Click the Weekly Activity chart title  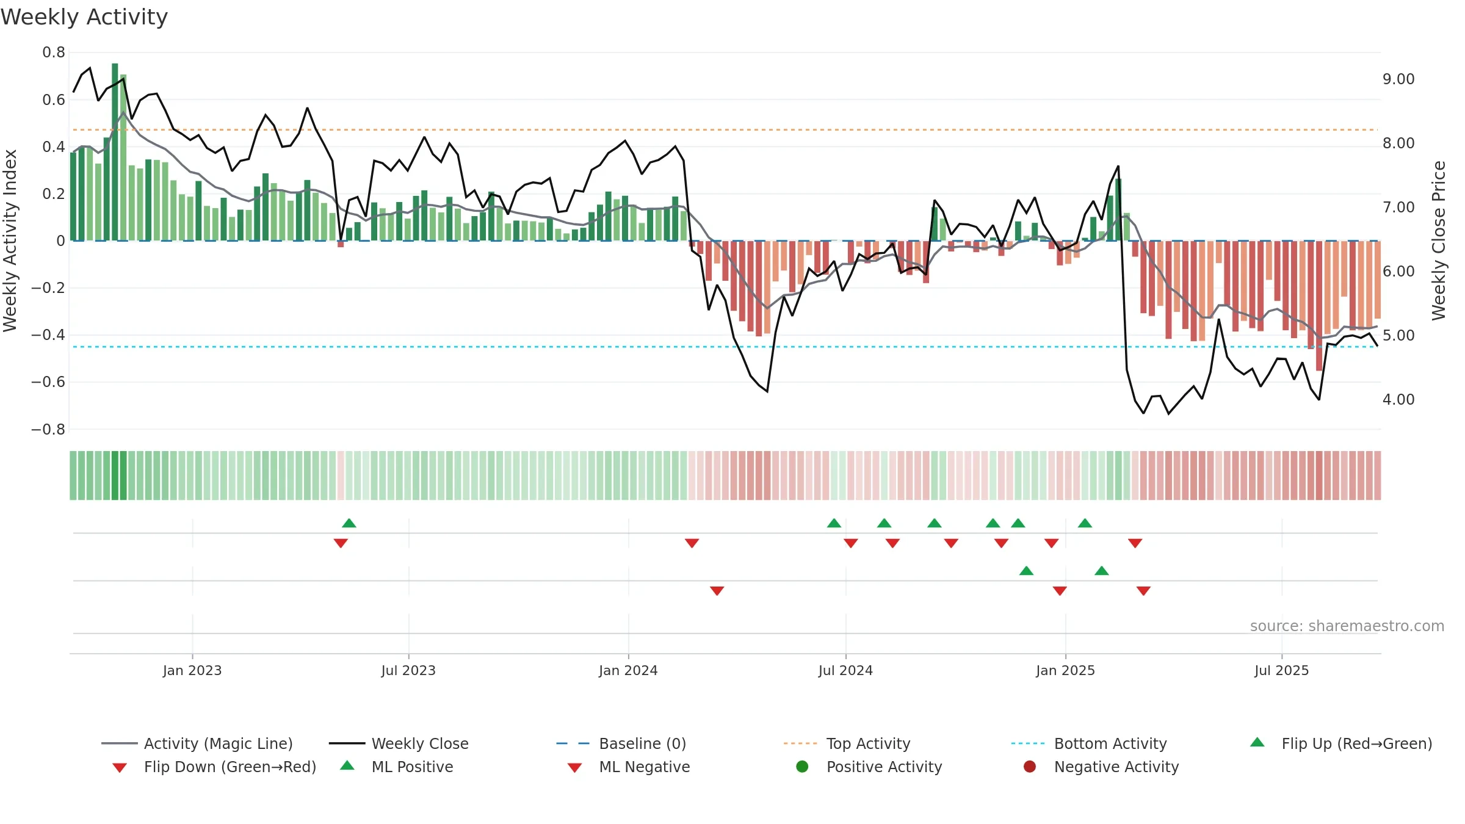84,17
